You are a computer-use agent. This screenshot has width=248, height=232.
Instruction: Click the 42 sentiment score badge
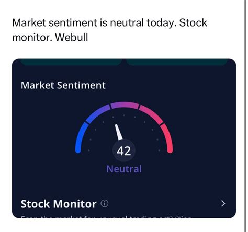pyautogui.click(x=124, y=151)
